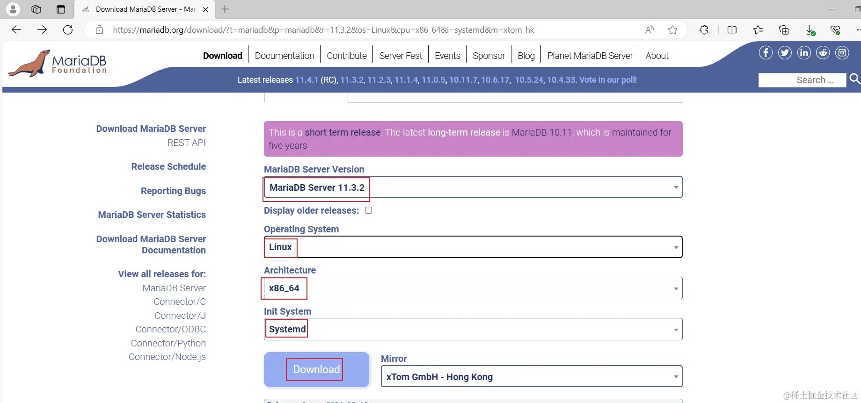The width and height of the screenshot is (861, 403).
Task: Open Connector/Node.js releases link
Action: 167,357
